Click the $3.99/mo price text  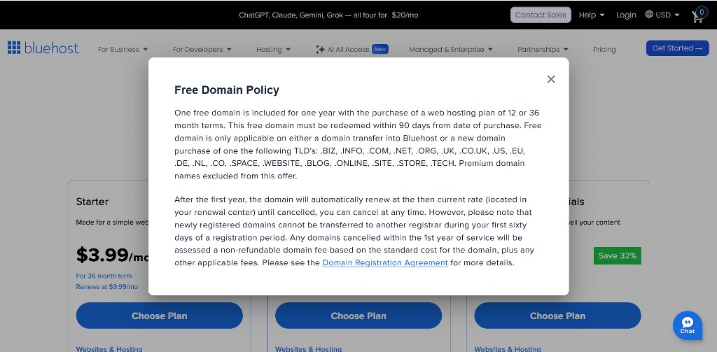point(113,255)
